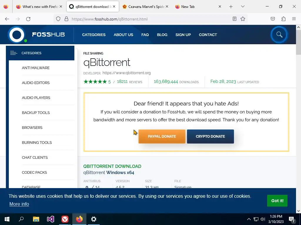Show site security padlock info
Viewport: 301px width, 225px height.
[66, 19]
